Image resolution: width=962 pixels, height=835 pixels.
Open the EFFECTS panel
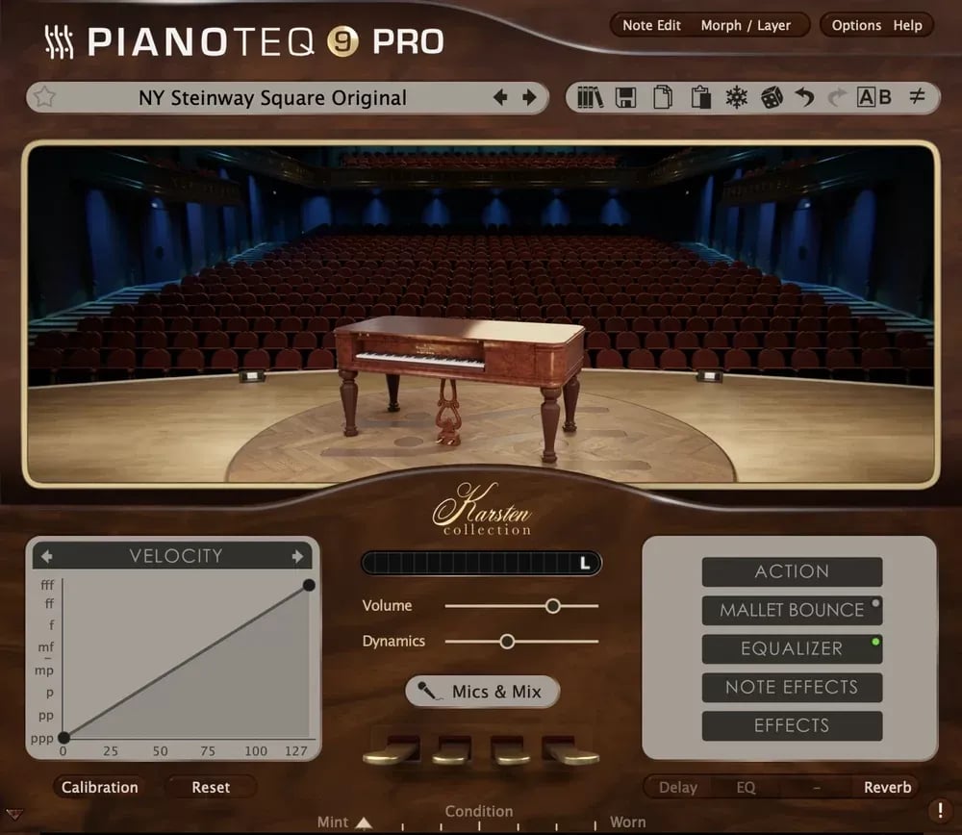pyautogui.click(x=792, y=725)
